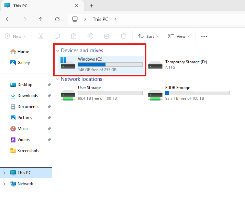
Task: Open Downloads in the sidebar
Action: click(24, 96)
